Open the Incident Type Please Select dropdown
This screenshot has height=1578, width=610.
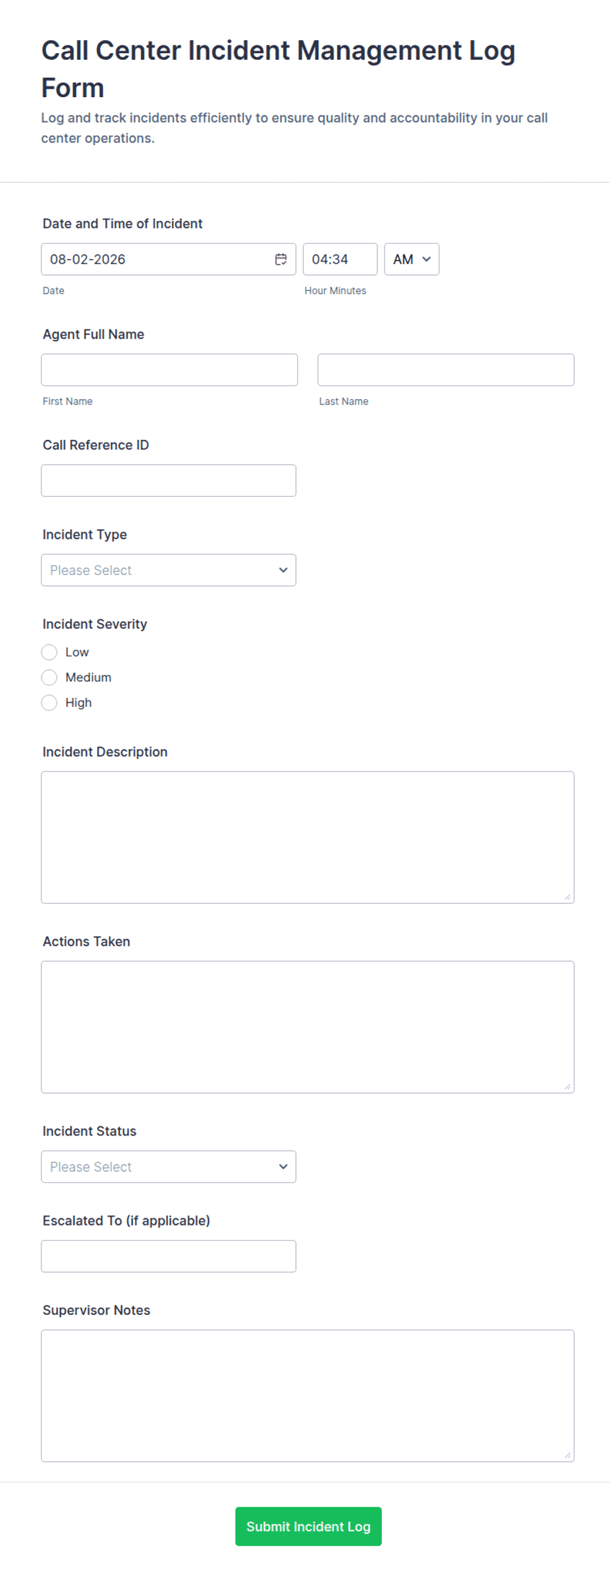point(169,570)
